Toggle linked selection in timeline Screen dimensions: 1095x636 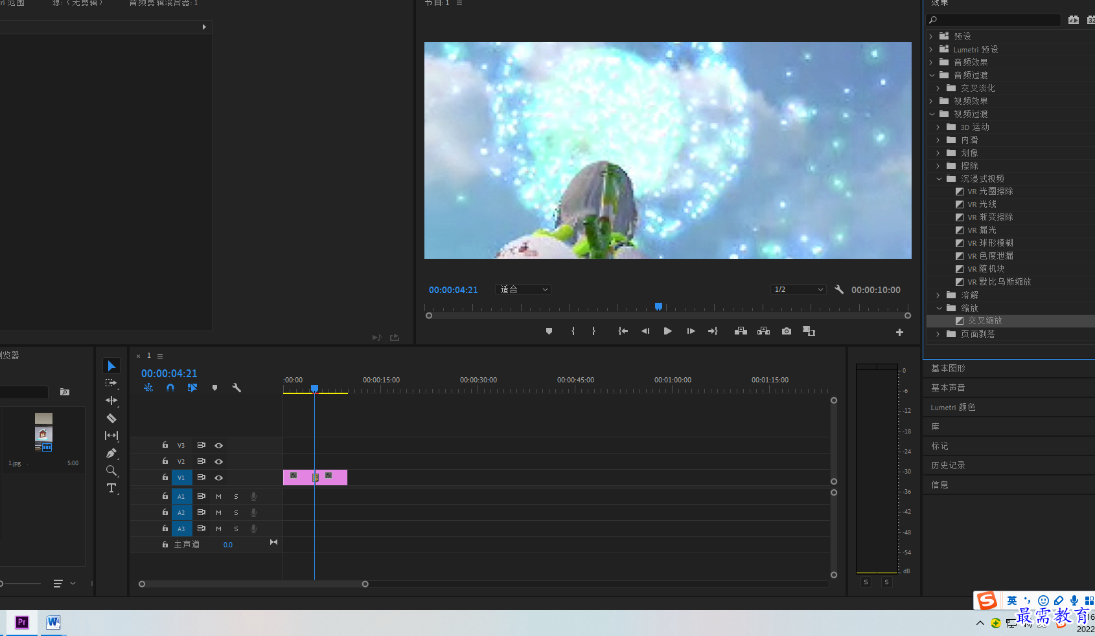click(x=192, y=388)
